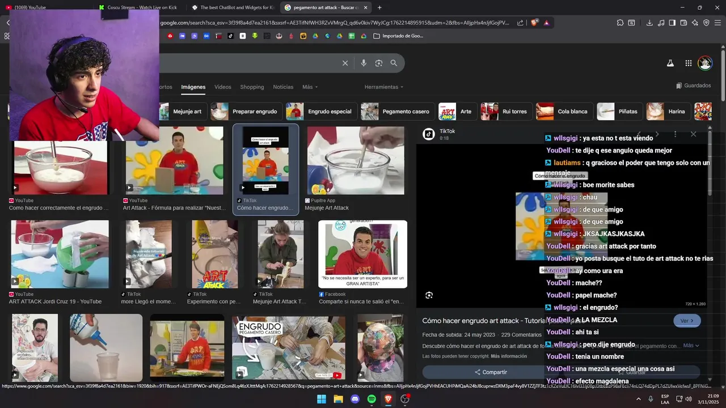Switch to the Imágenes tab
Viewport: 726px width, 408px height.
click(x=193, y=87)
